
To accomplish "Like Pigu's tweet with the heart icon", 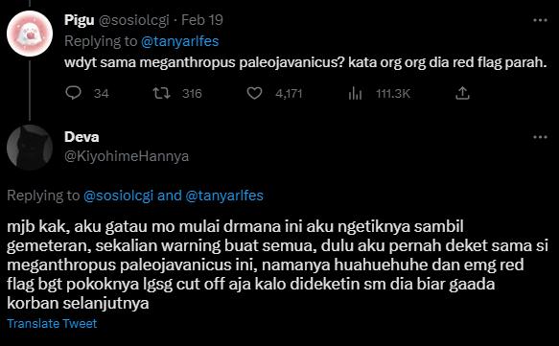I will tap(254, 93).
